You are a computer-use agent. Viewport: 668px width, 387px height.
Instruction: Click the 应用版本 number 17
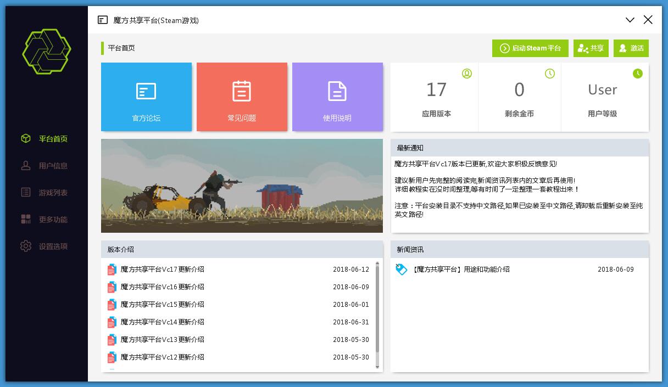tap(437, 89)
